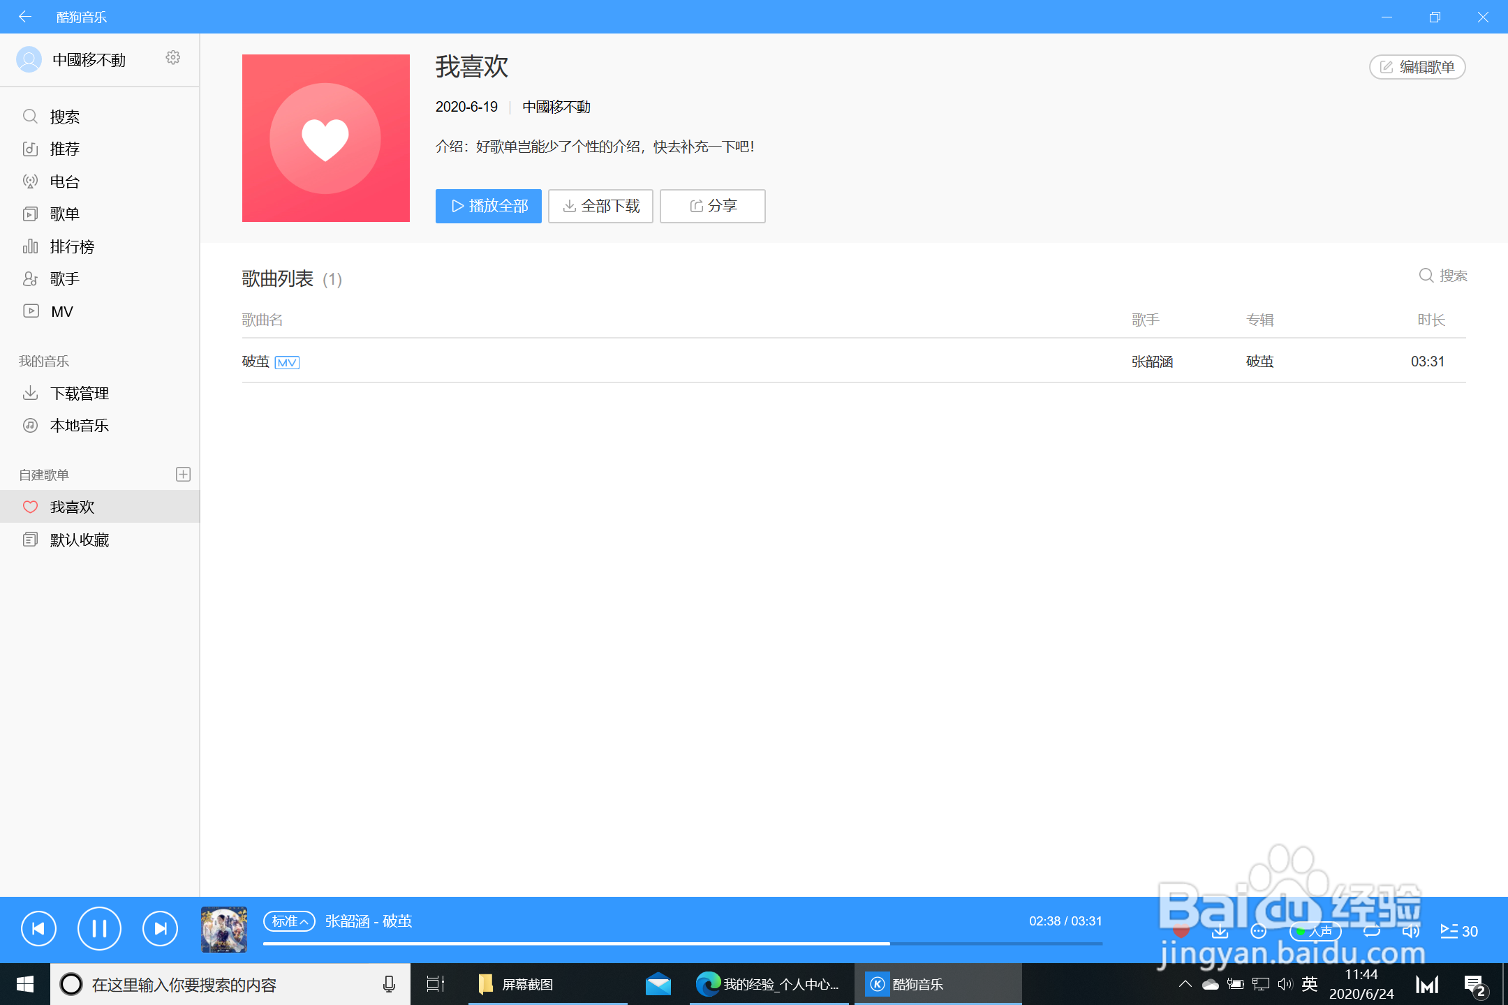Open the play queue showing 30 songs
This screenshot has height=1005, width=1508.
(1458, 930)
